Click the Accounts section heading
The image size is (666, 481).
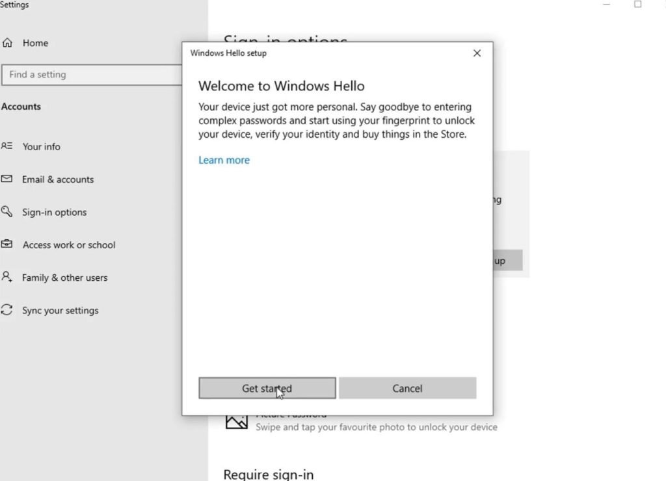point(21,106)
